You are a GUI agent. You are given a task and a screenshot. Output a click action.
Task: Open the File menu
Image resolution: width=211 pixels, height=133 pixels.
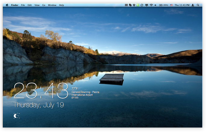coord(23,5)
